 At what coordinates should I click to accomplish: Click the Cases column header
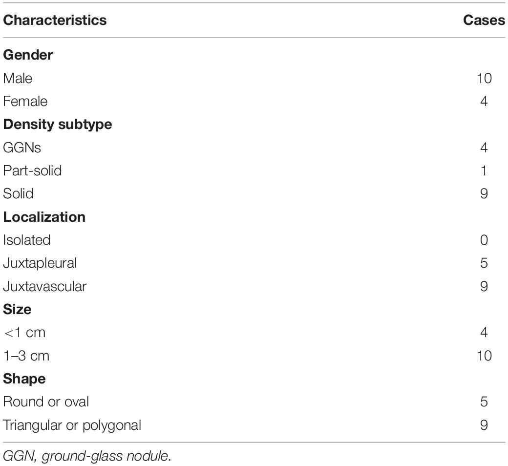point(484,20)
